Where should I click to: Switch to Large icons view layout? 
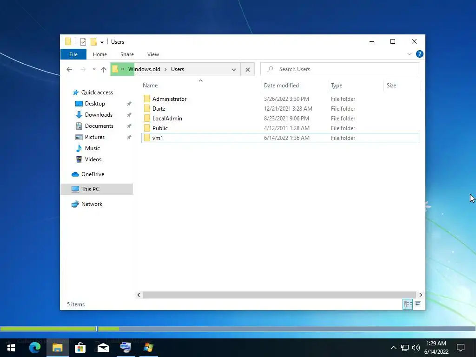pyautogui.click(x=418, y=304)
